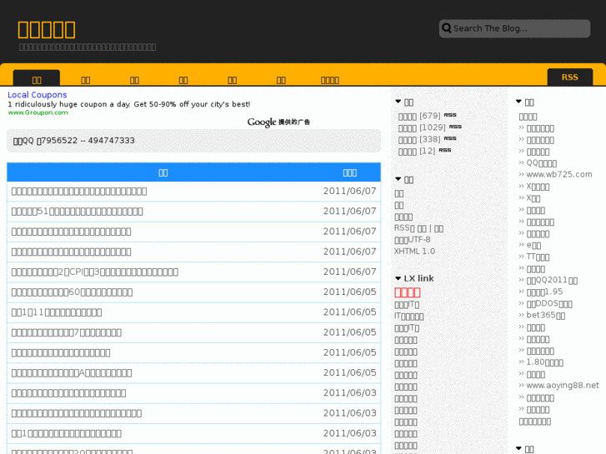Viewport: 606px width, 454px height.
Task: Click the RSS icon beside the [12] category
Action: pos(444,151)
